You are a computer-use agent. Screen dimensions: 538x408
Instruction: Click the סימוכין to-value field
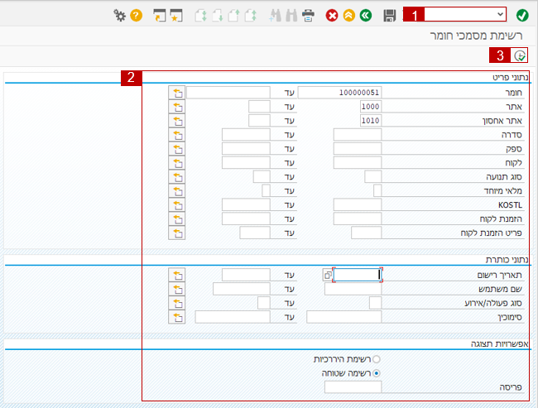[233, 318]
